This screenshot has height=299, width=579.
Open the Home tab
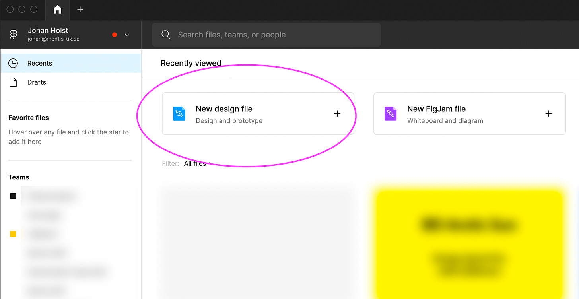click(58, 9)
